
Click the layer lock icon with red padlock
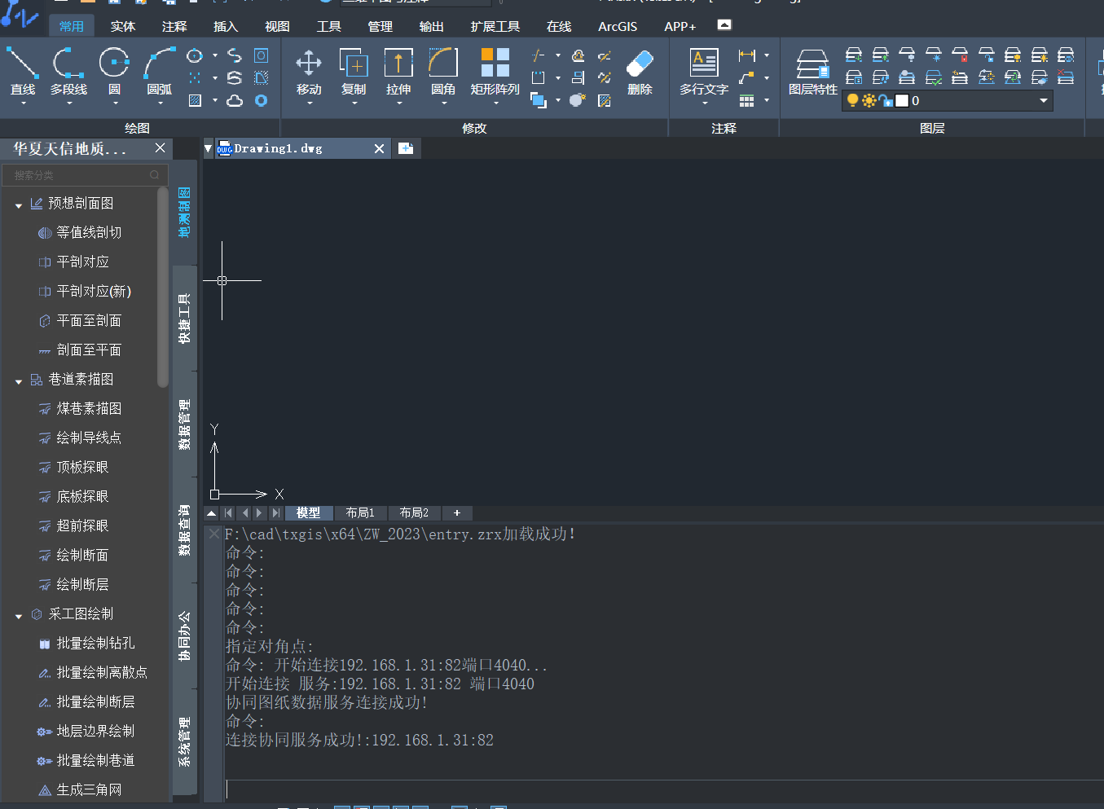[x=960, y=55]
